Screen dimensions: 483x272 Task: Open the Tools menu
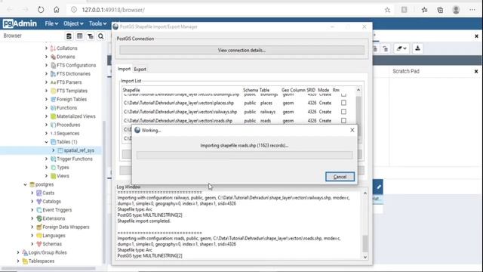pyautogui.click(x=97, y=23)
